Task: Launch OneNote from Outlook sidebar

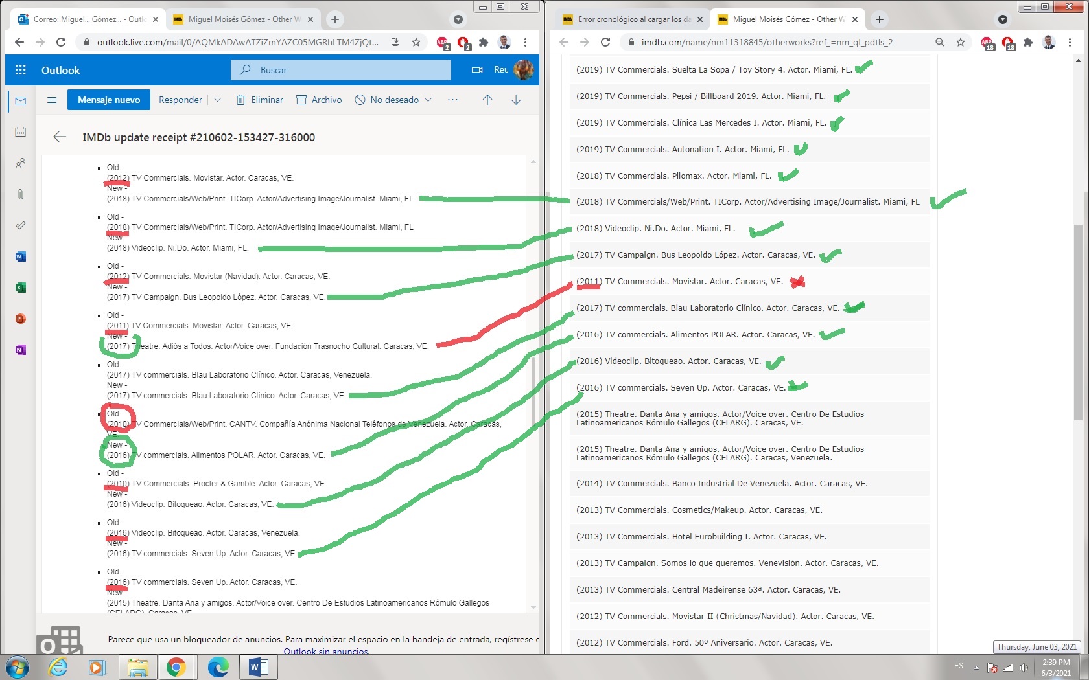Action: 21,350
